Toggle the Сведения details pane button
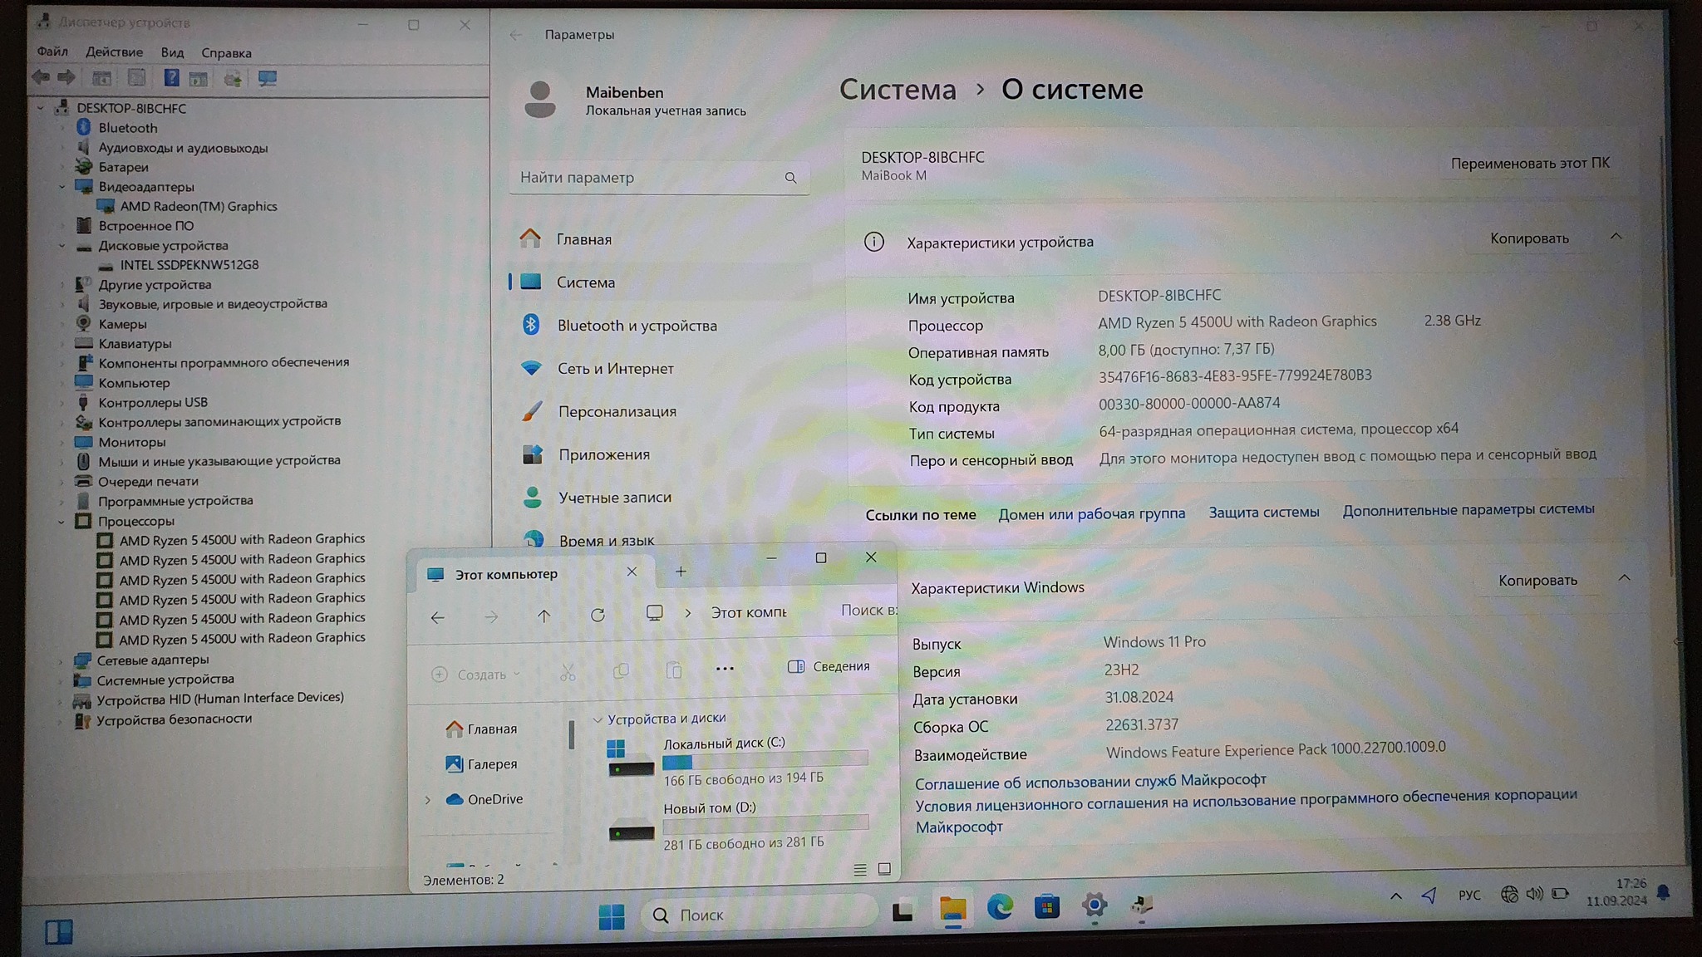The image size is (1702, 957). [829, 666]
